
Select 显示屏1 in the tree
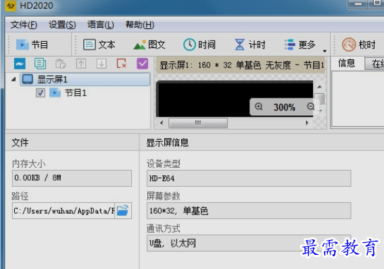[x=85, y=80]
